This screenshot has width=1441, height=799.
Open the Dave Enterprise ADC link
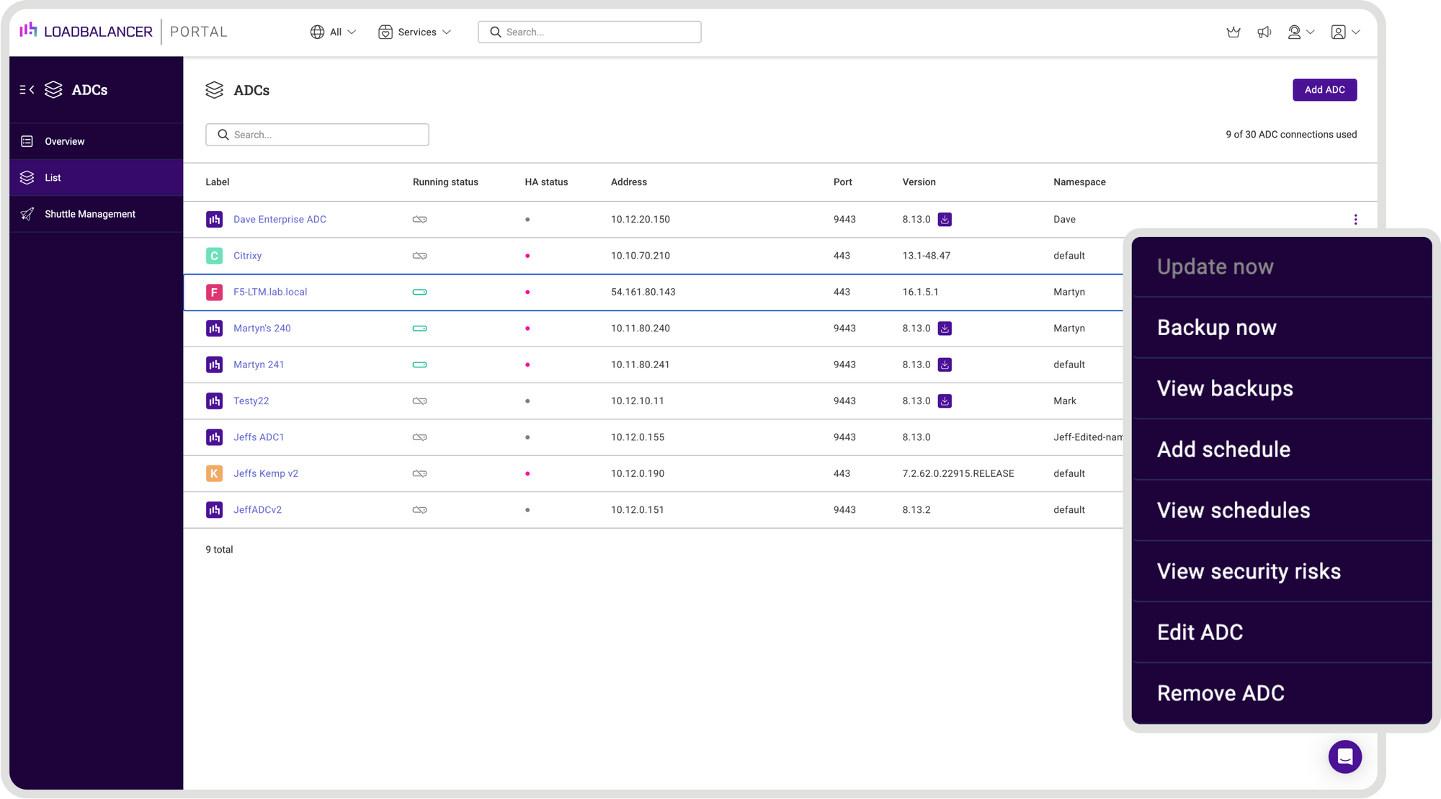pyautogui.click(x=280, y=220)
